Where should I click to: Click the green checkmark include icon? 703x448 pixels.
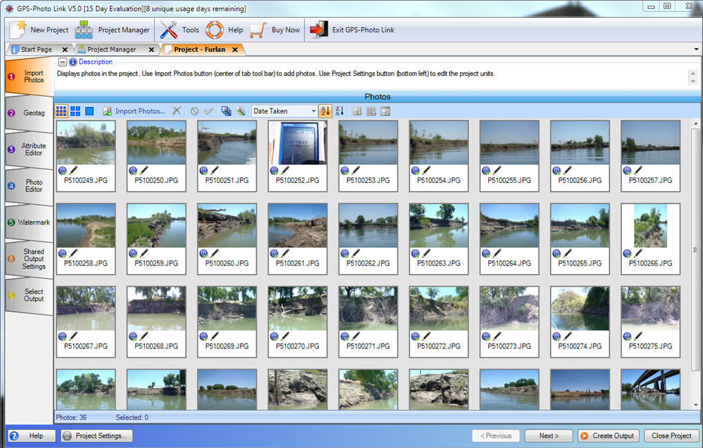click(208, 110)
